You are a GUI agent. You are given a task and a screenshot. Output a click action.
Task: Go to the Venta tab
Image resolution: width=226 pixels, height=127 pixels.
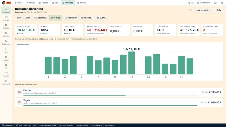19,3
